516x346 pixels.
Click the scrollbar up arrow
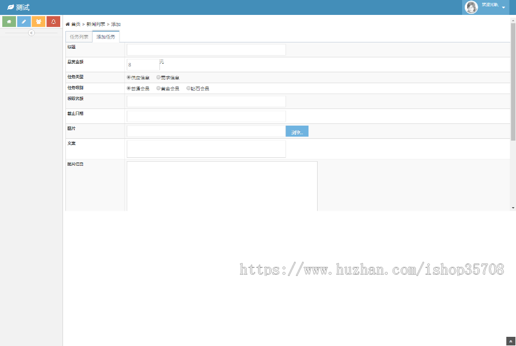[x=513, y=21]
